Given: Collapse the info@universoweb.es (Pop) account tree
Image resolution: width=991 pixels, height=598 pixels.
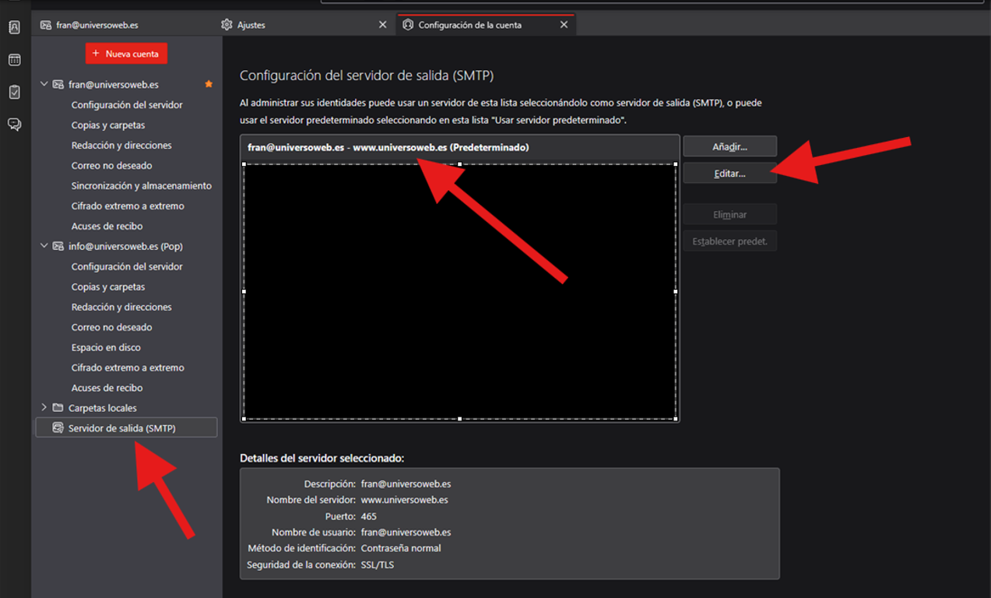Looking at the screenshot, I should click(x=44, y=246).
